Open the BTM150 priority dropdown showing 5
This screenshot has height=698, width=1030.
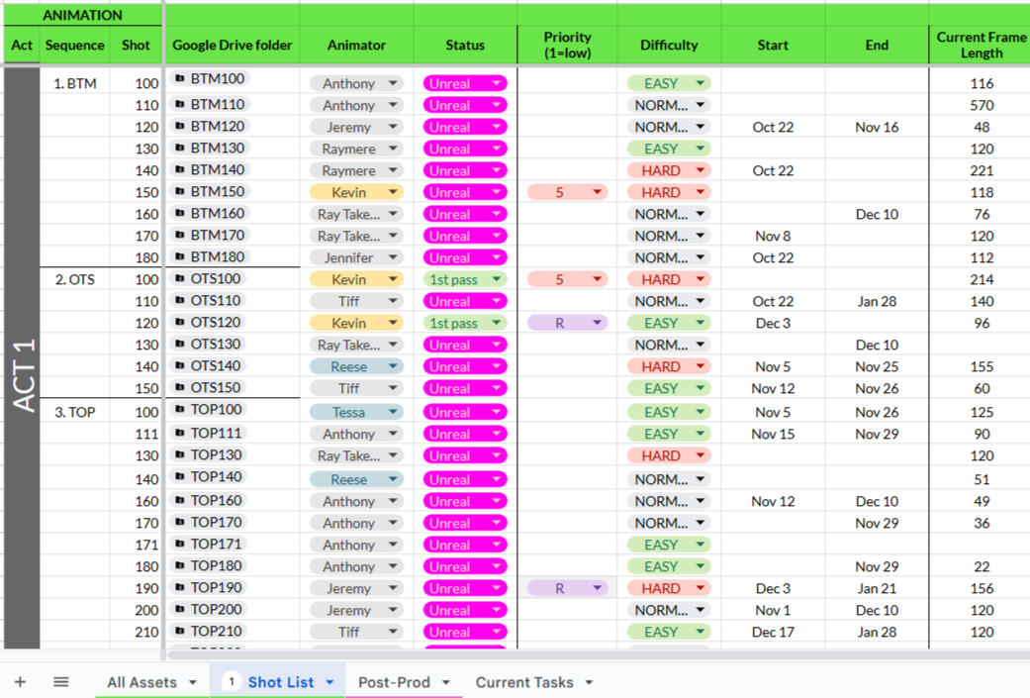click(597, 193)
